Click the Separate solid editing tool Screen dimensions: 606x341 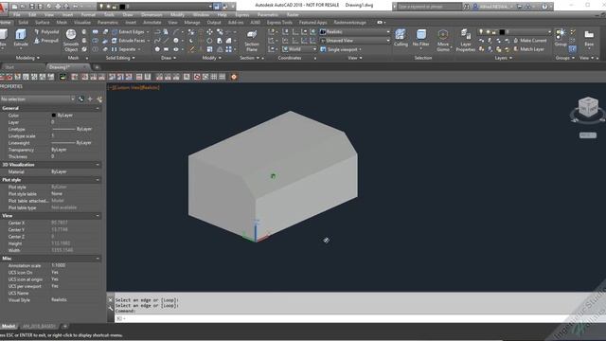click(x=126, y=49)
